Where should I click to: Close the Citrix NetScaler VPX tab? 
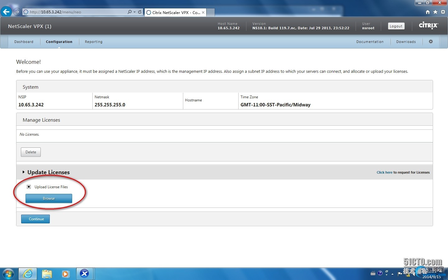pos(203,12)
